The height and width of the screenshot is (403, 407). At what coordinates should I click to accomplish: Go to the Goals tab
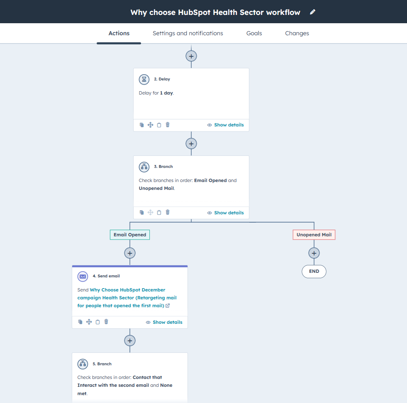[x=254, y=33]
